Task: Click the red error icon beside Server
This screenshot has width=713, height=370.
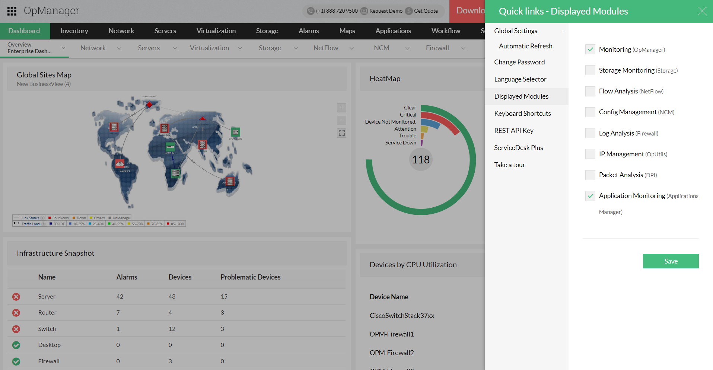Action: tap(16, 297)
